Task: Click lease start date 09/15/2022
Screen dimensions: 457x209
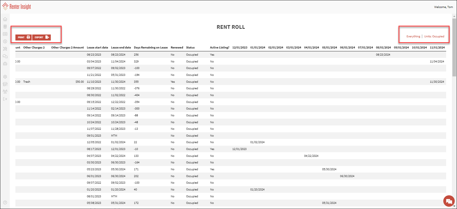Action: [94, 102]
